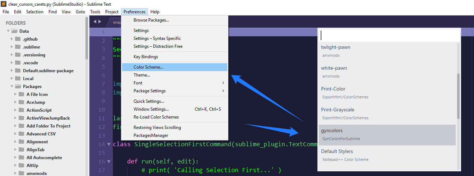Click the Sublime Text app icon in title bar
The height and width of the screenshot is (176, 474).
pyautogui.click(x=4, y=4)
